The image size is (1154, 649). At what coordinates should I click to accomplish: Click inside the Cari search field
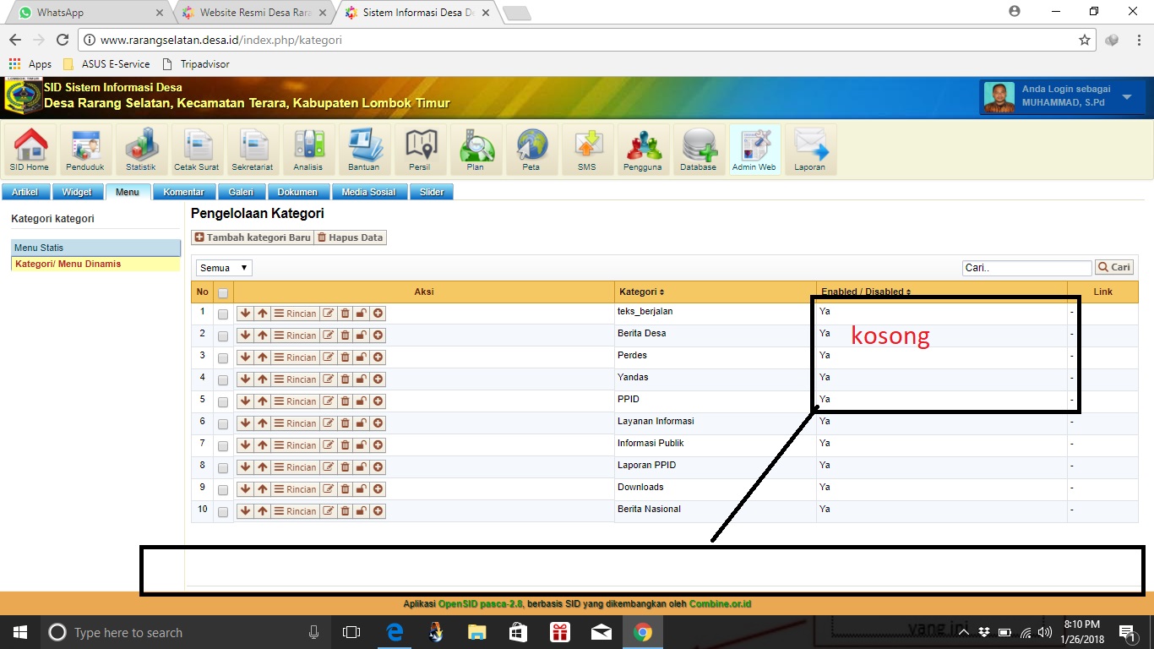coord(1025,267)
